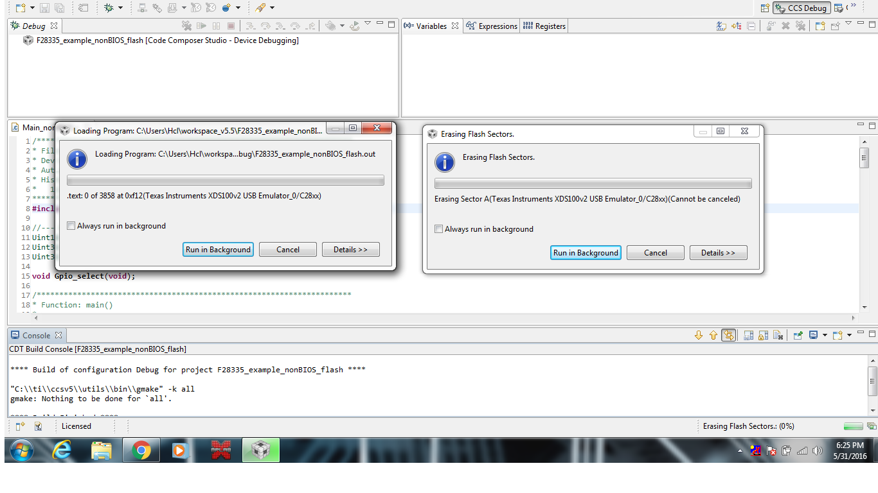The image size is (878, 493).
Task: Open Internet Explorer from the taskbar
Action: [x=62, y=451]
